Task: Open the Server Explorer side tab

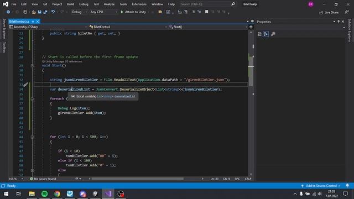Action: [4, 29]
